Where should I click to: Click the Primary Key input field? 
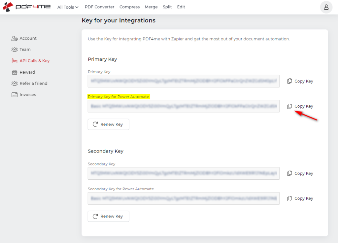click(x=184, y=81)
